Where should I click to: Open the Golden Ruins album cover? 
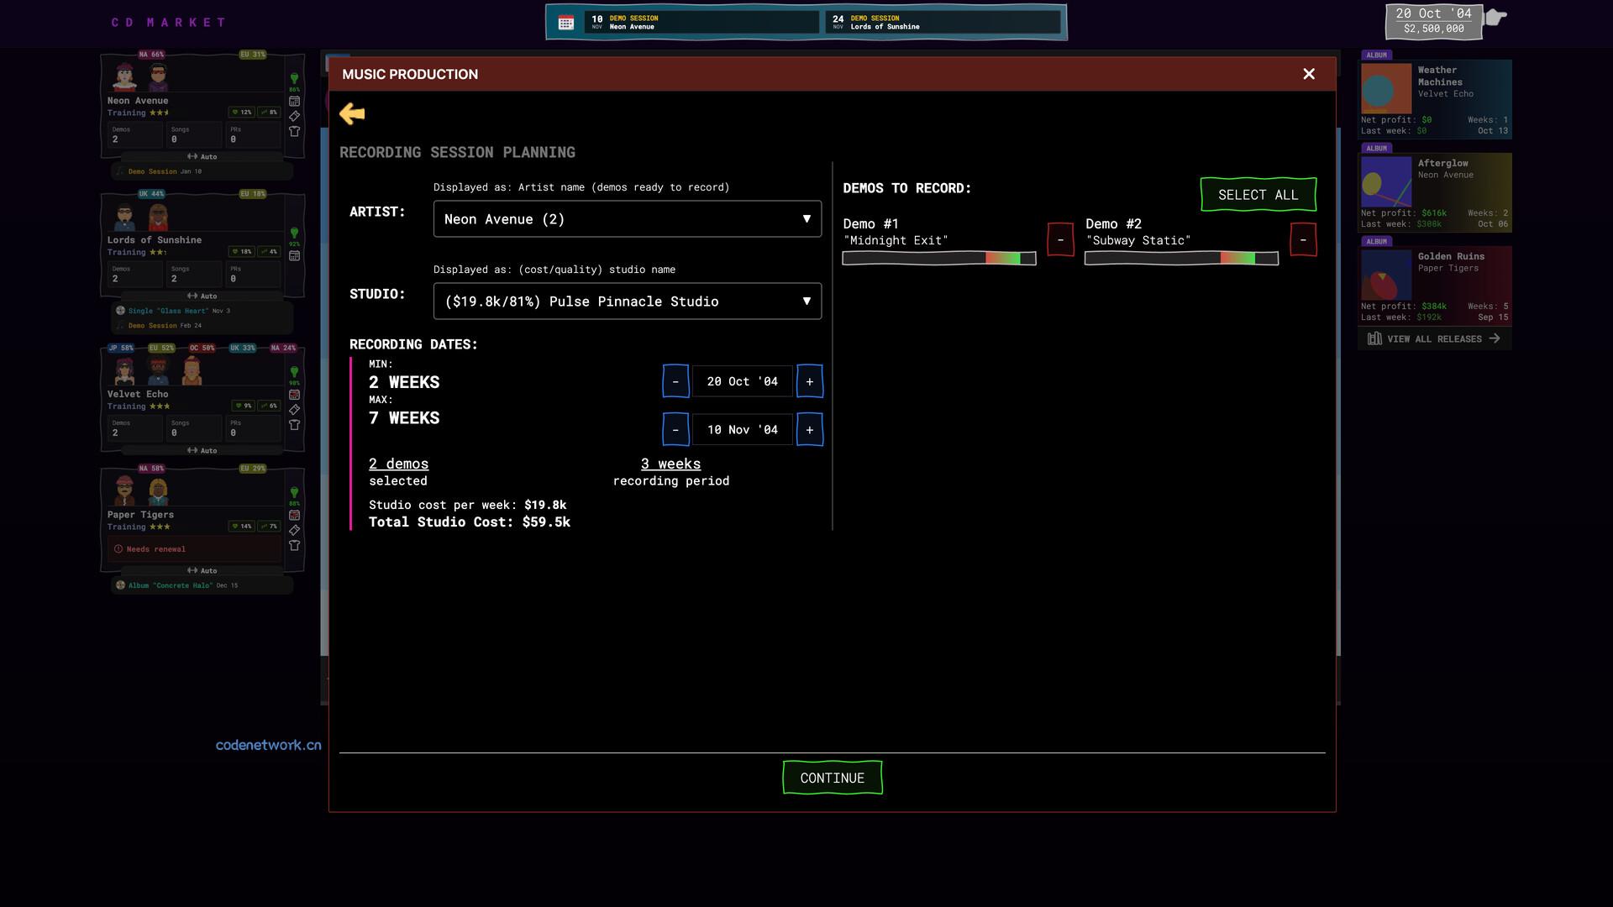coord(1386,275)
